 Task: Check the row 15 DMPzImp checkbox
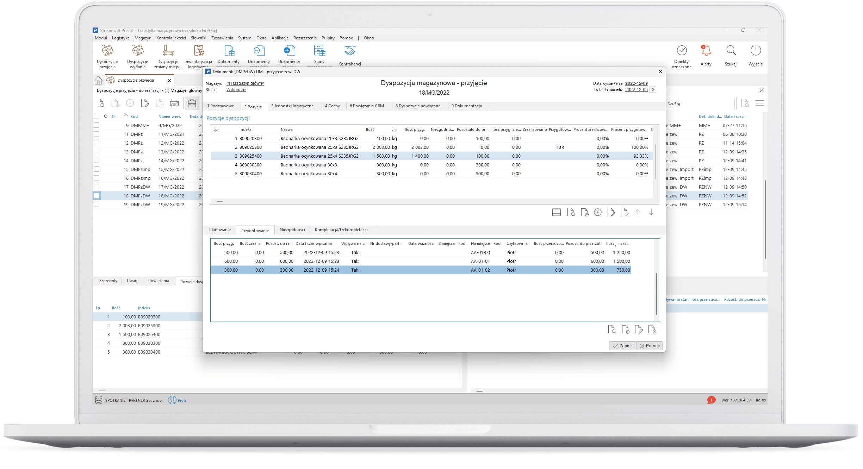[97, 169]
